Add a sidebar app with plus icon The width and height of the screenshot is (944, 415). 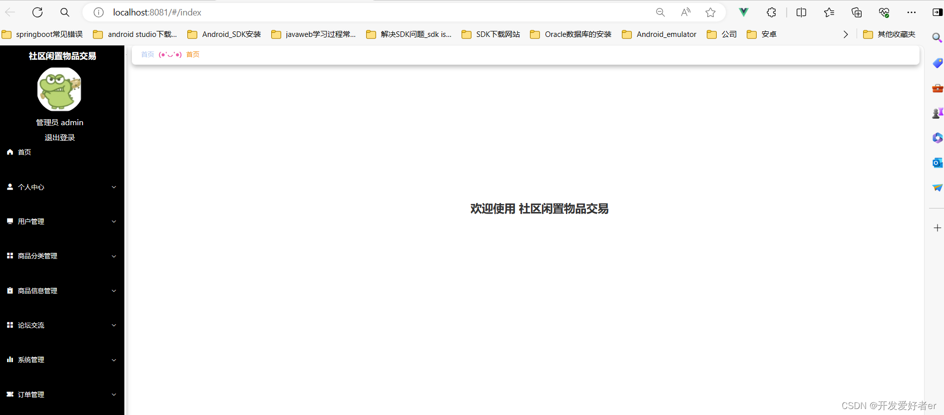[938, 228]
